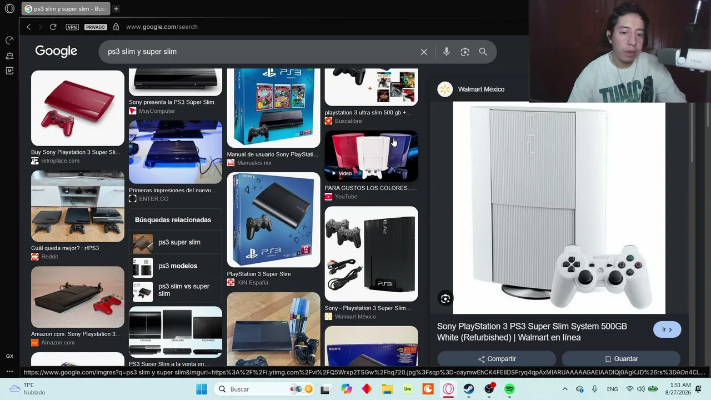Screen dimensions: 711x400
Task: Open OBS Studio from the taskbar
Action: tap(489, 389)
